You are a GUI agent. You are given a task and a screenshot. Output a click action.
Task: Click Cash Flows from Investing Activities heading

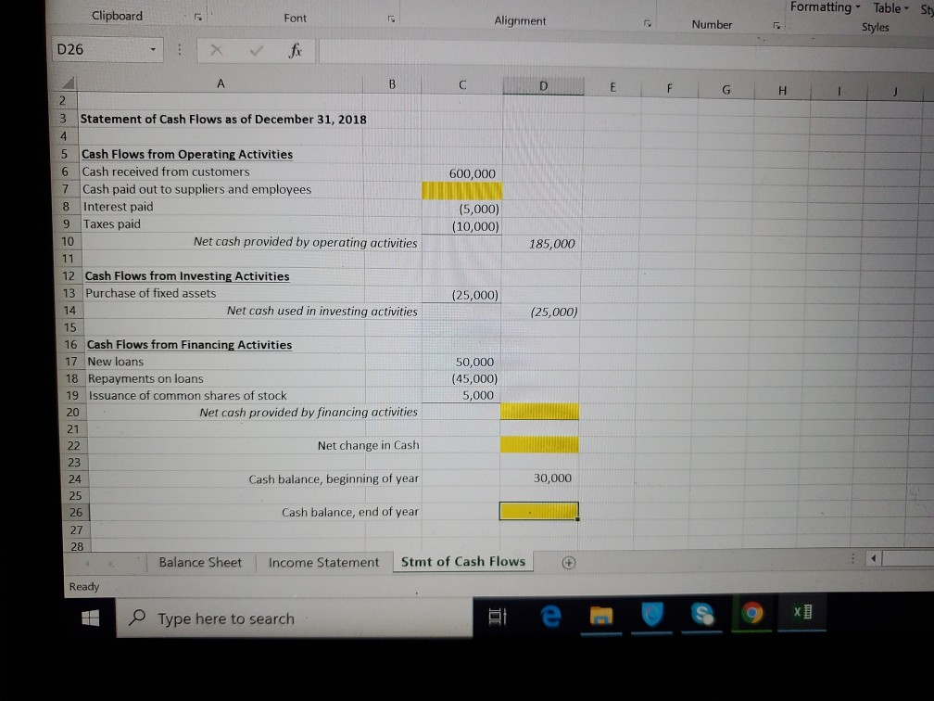(187, 276)
